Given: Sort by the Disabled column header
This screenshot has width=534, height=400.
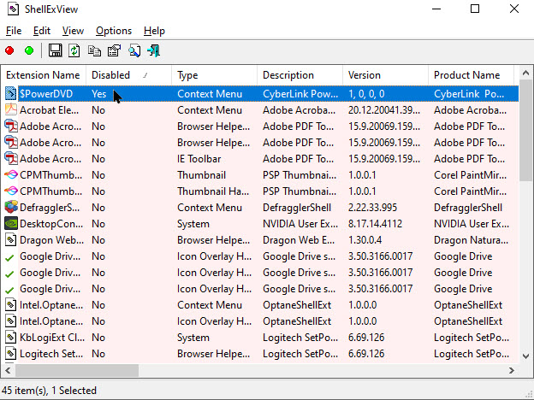Looking at the screenshot, I should coord(128,75).
